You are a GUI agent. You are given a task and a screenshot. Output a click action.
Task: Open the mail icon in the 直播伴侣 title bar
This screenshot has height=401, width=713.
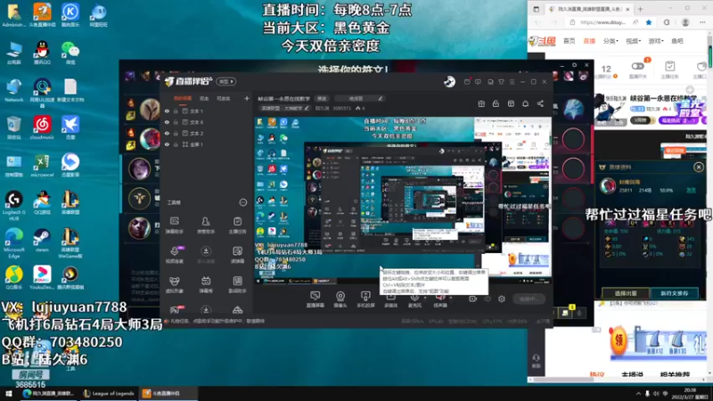point(467,82)
